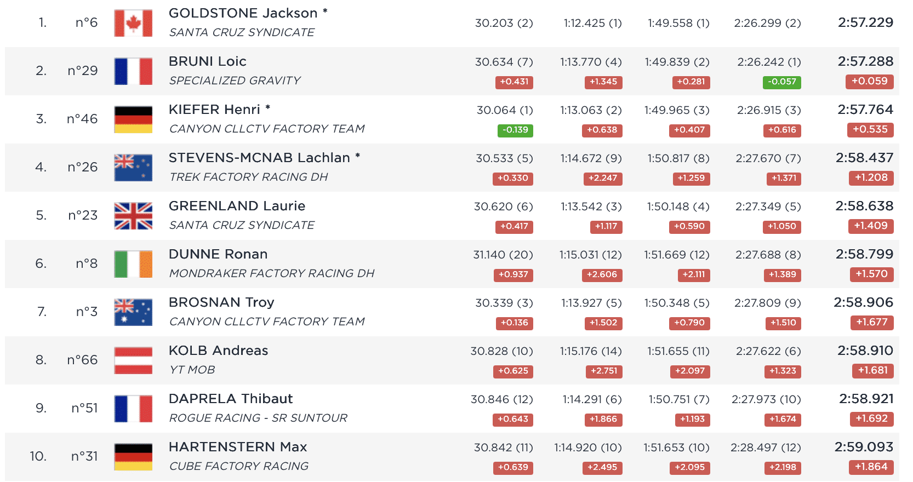Click the Australian flag beside BROSNAN Troy

[133, 312]
